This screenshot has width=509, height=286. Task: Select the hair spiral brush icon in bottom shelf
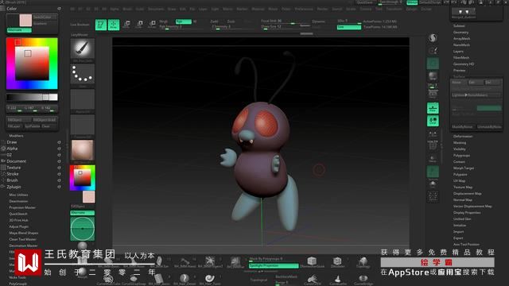point(210,278)
